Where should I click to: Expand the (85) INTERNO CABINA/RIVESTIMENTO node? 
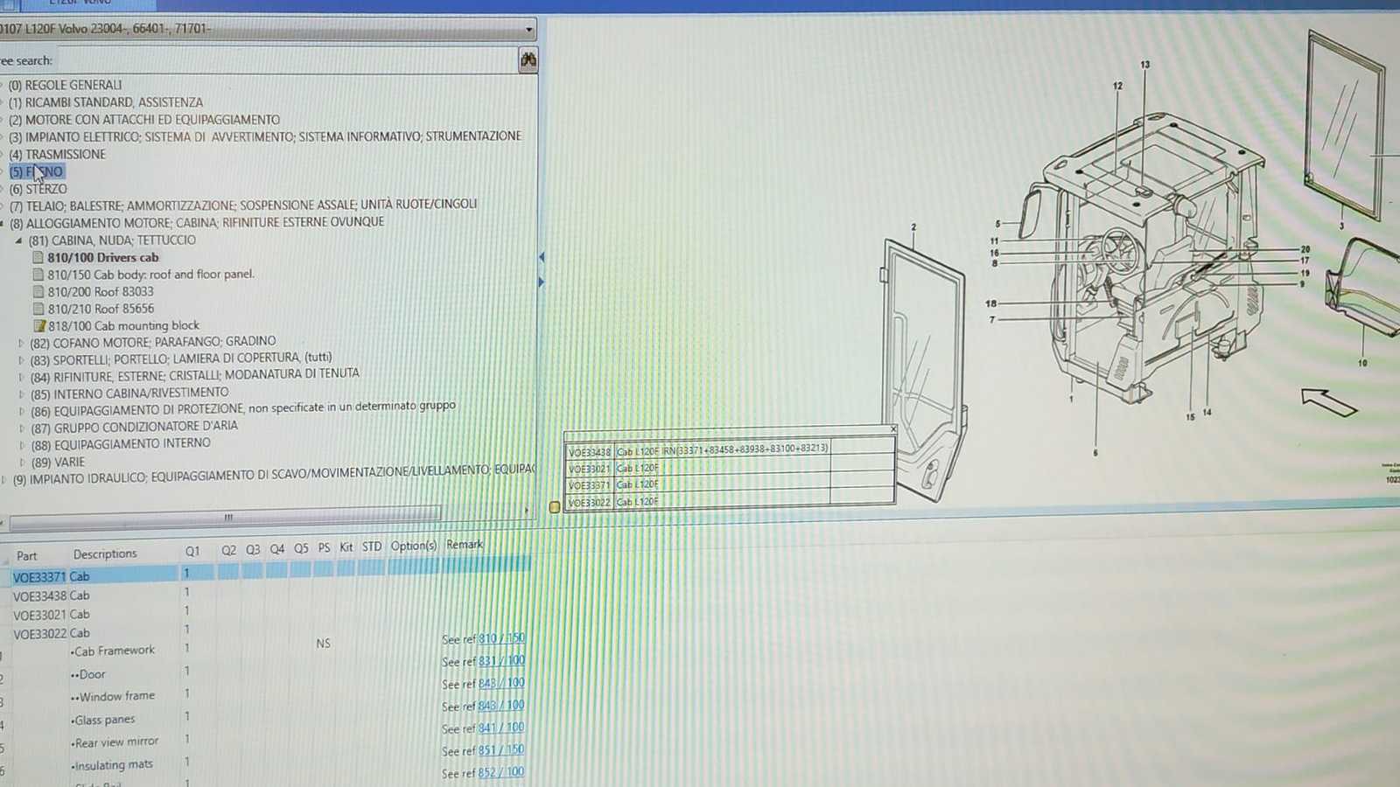[21, 394]
